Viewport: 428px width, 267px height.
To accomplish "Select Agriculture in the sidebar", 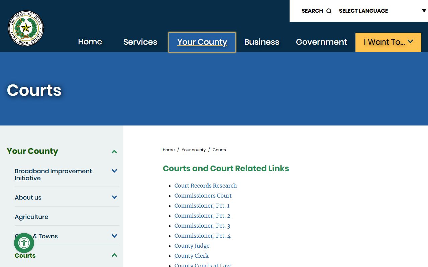I will [x=31, y=217].
